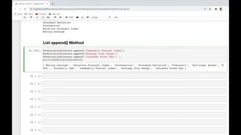Viewport: 241px width, 135px height.
Task: Select the 'Average True Range' append line
Action: tap(80, 54)
